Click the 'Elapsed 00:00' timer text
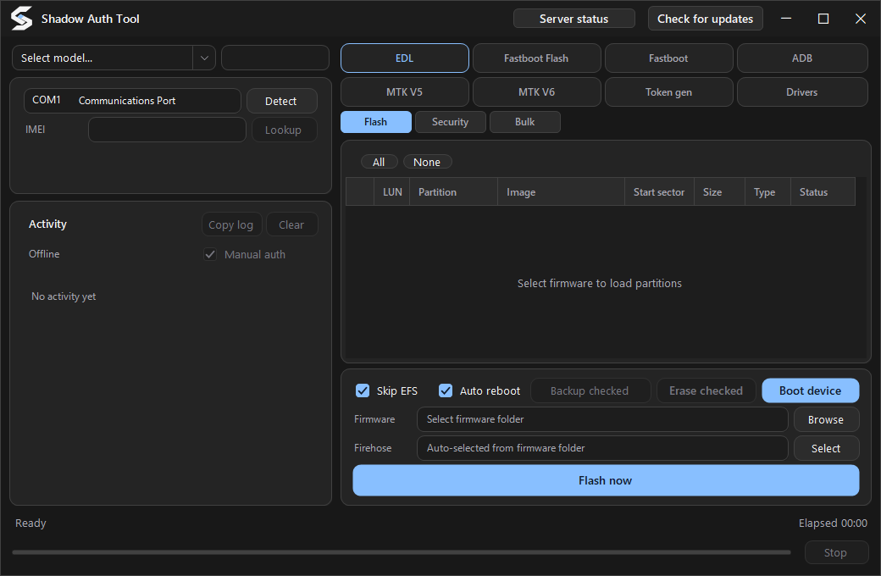The width and height of the screenshot is (881, 576). click(833, 523)
